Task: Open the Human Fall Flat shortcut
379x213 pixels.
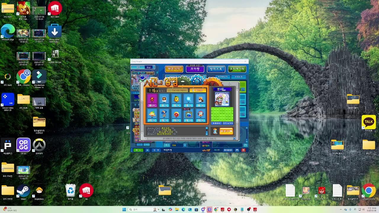Action: pos(55,56)
